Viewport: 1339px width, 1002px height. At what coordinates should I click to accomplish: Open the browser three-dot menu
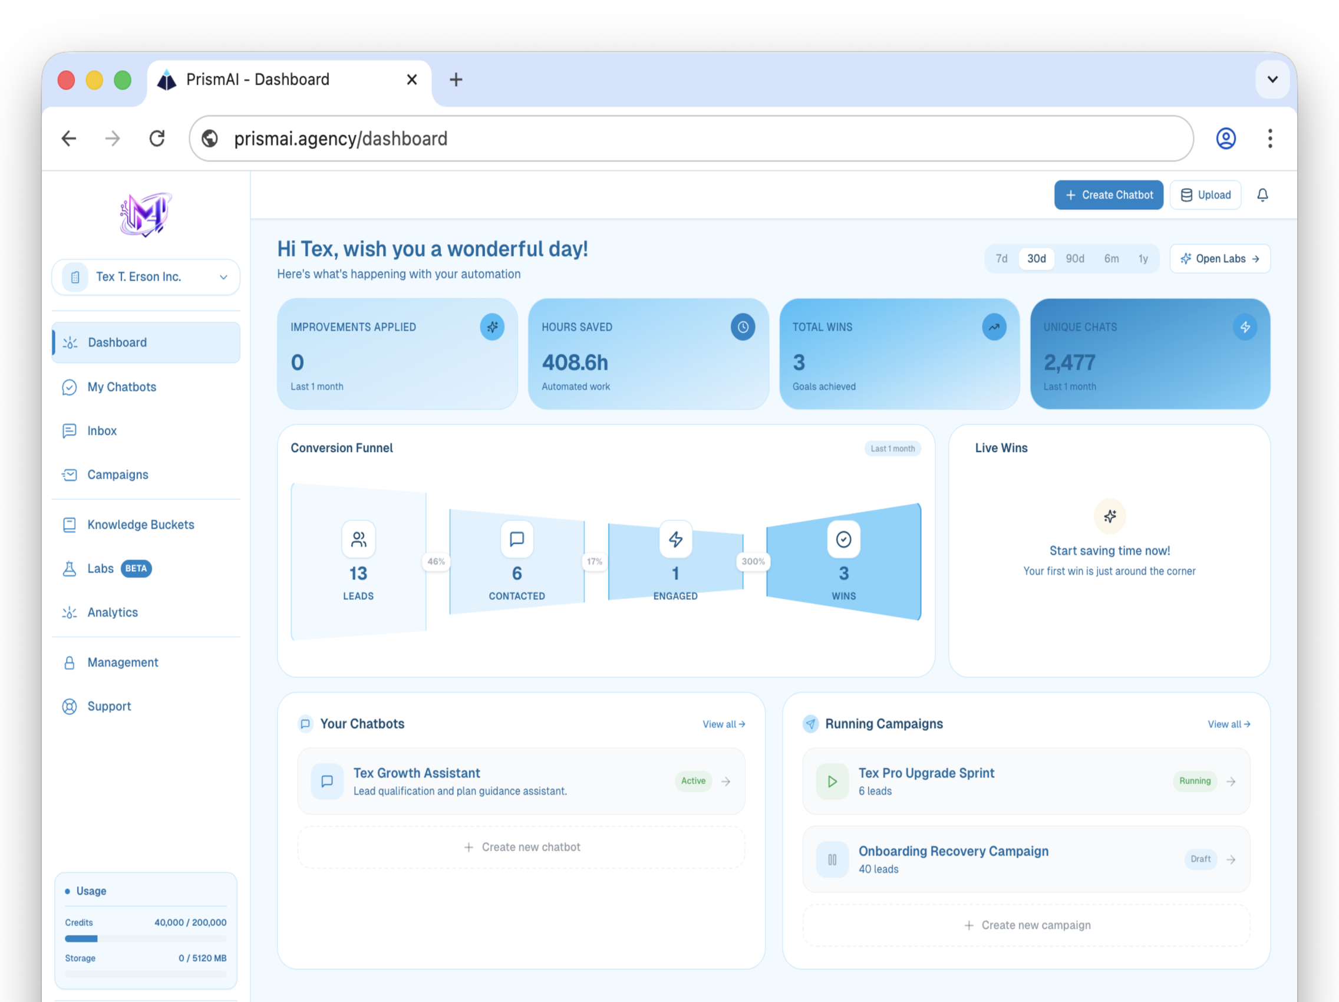tap(1269, 139)
